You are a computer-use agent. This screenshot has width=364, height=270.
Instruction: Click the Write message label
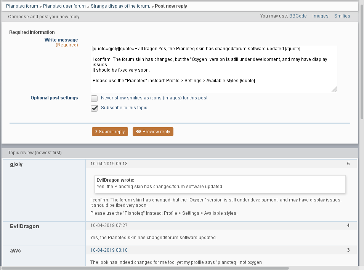click(61, 40)
